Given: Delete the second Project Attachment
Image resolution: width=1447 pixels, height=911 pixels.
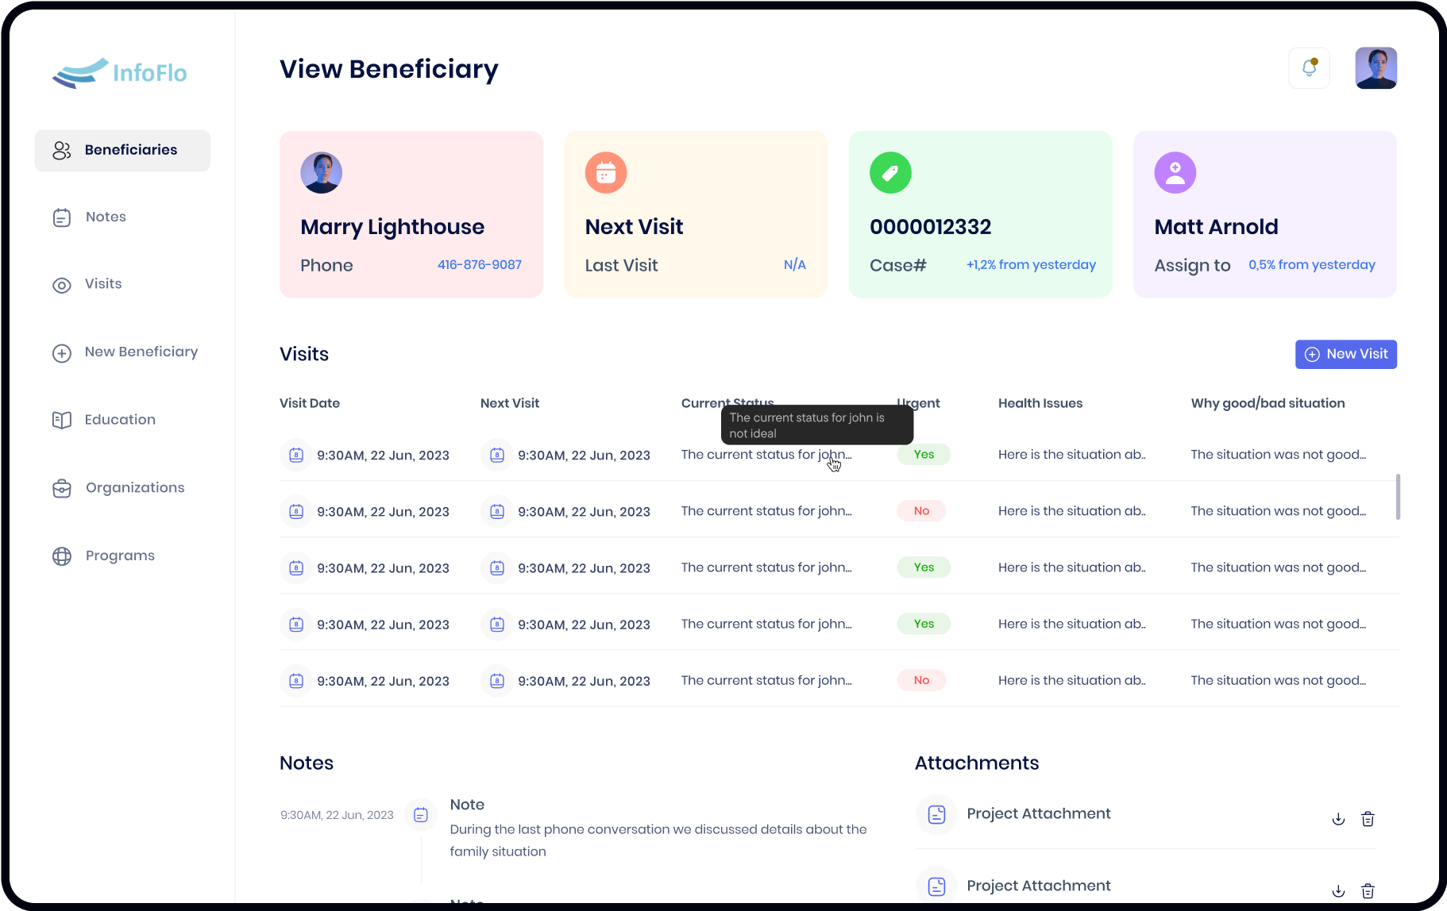Looking at the screenshot, I should 1368,890.
